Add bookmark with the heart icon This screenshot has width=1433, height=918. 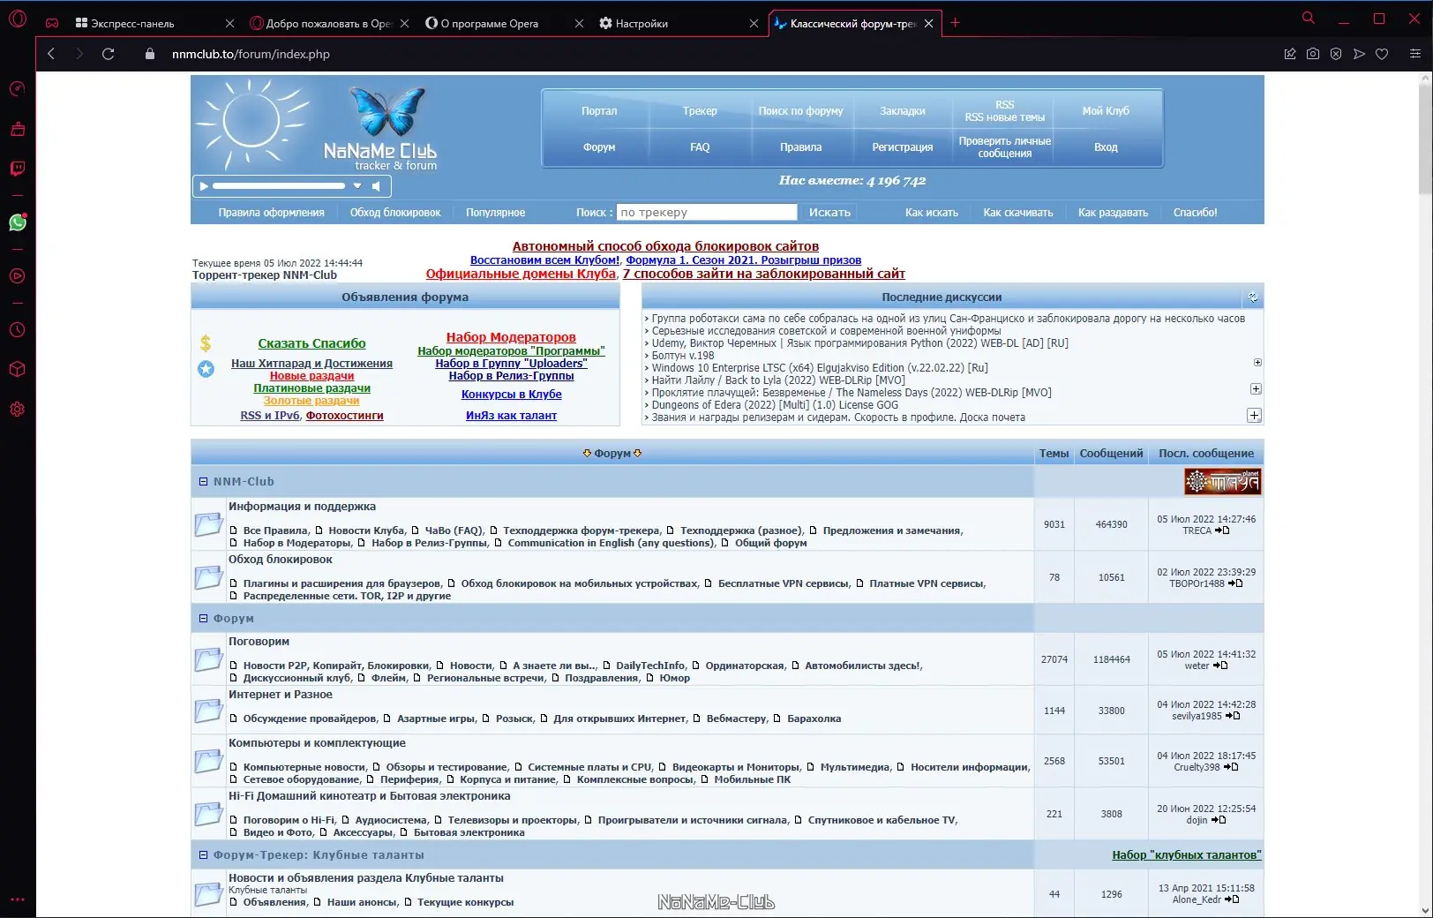coord(1382,54)
